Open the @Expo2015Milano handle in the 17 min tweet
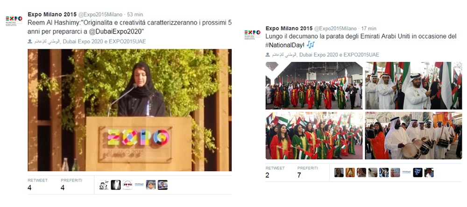The image size is (467, 207). [x=335, y=28]
